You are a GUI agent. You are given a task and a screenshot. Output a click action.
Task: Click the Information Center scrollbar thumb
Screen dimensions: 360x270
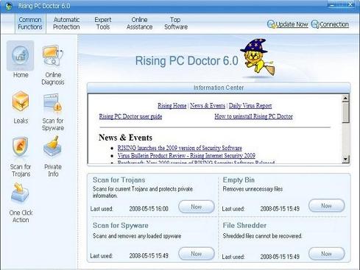pos(345,113)
